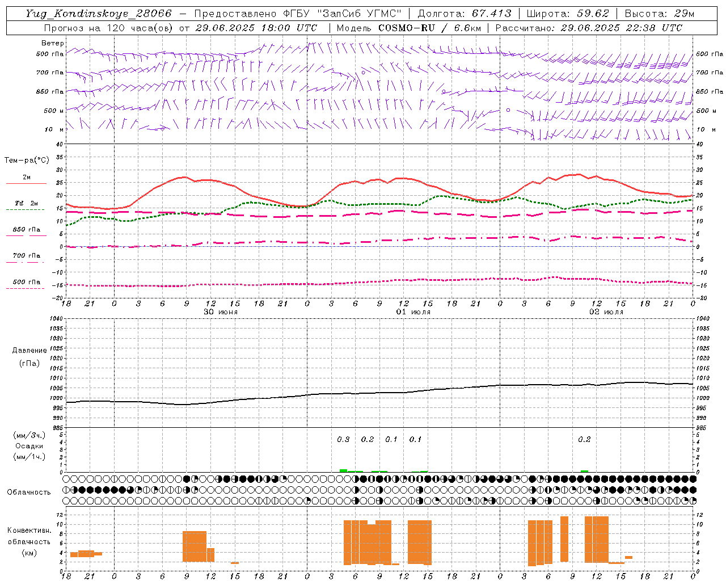
Task: Click the 850 гПа temperature legend entry
Action: pyautogui.click(x=26, y=232)
